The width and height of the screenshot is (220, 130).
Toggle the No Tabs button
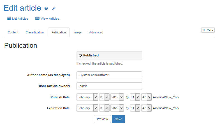pos(208,30)
